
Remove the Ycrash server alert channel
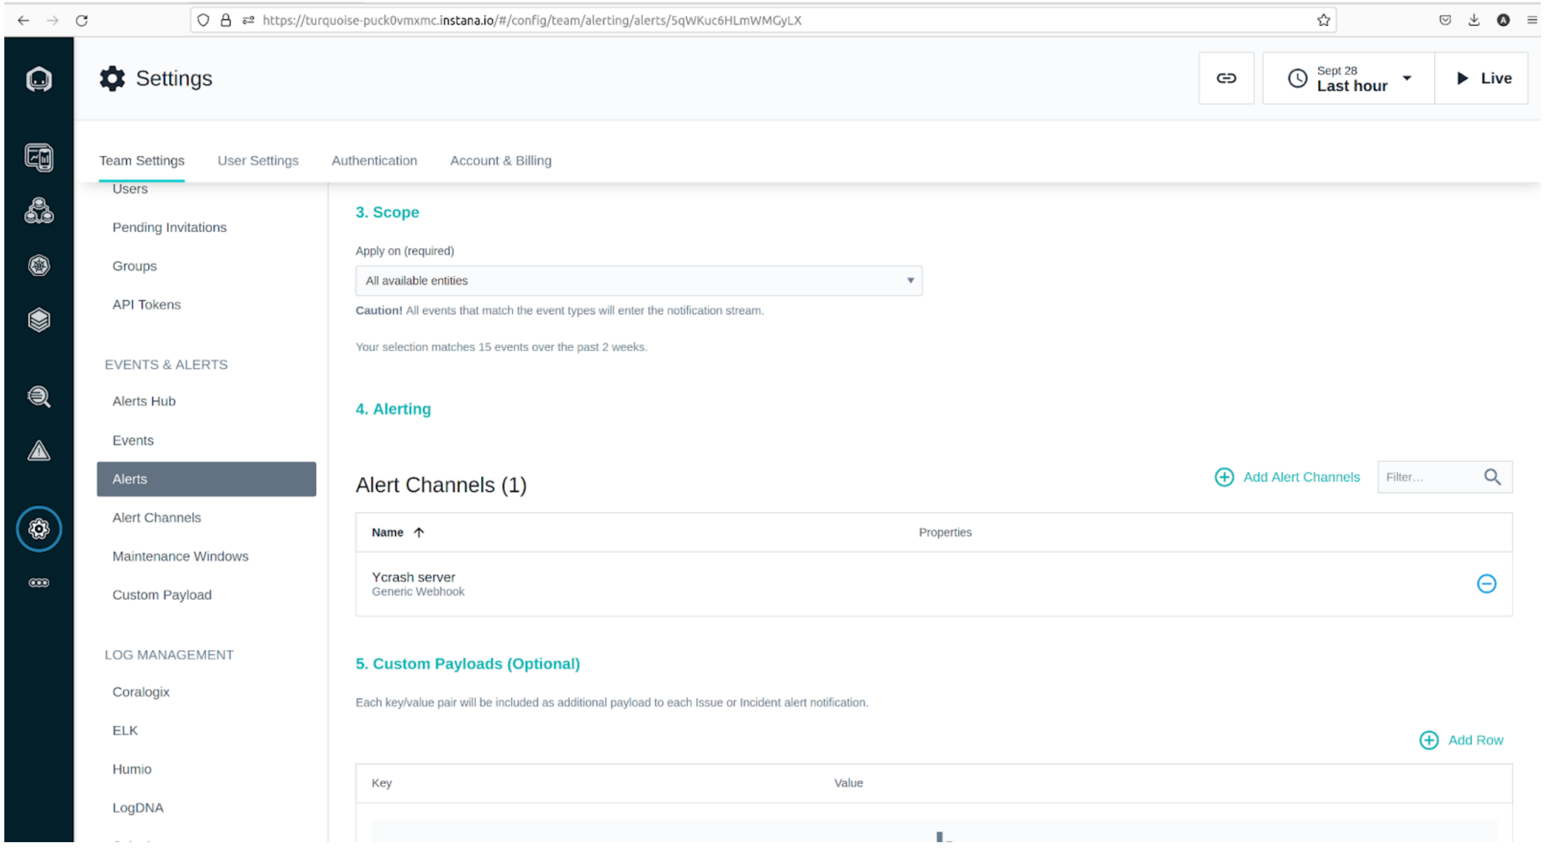click(1487, 584)
